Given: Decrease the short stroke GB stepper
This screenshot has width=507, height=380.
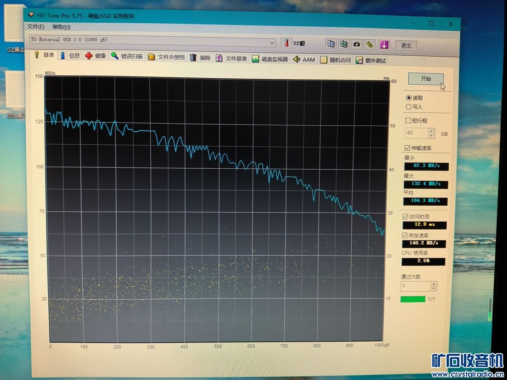Looking at the screenshot, I should coord(431,135).
